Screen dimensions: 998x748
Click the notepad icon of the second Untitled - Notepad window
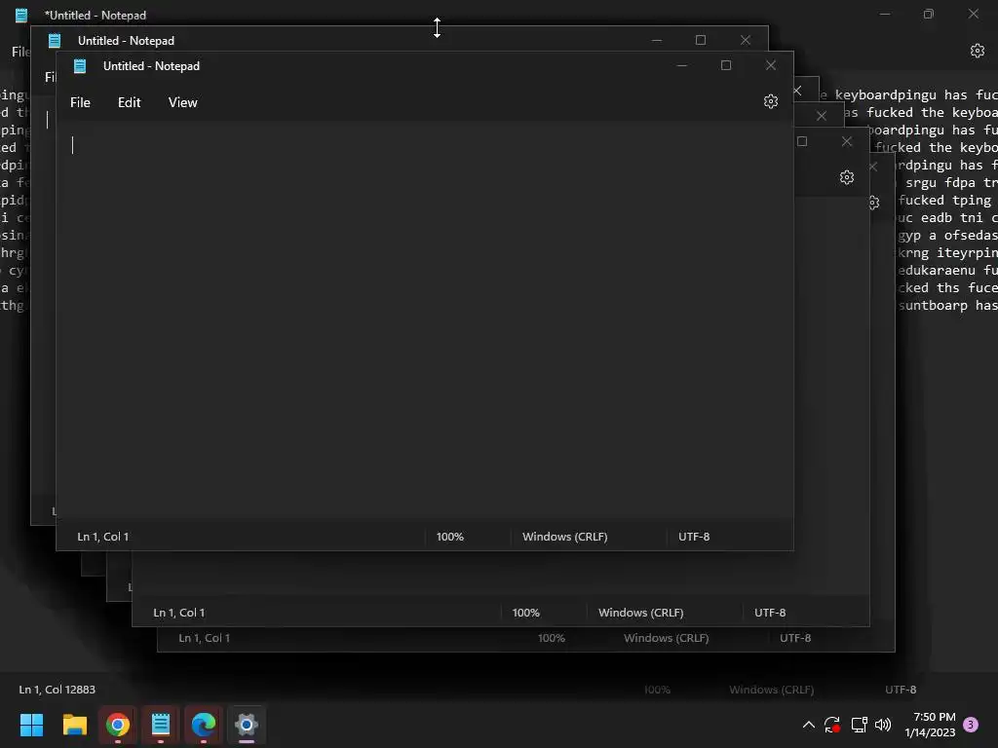(x=55, y=41)
